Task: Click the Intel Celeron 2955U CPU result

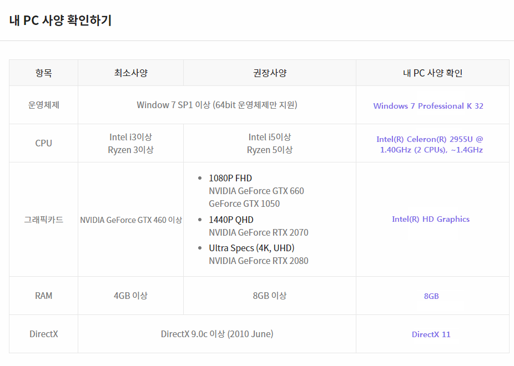Action: [430, 144]
